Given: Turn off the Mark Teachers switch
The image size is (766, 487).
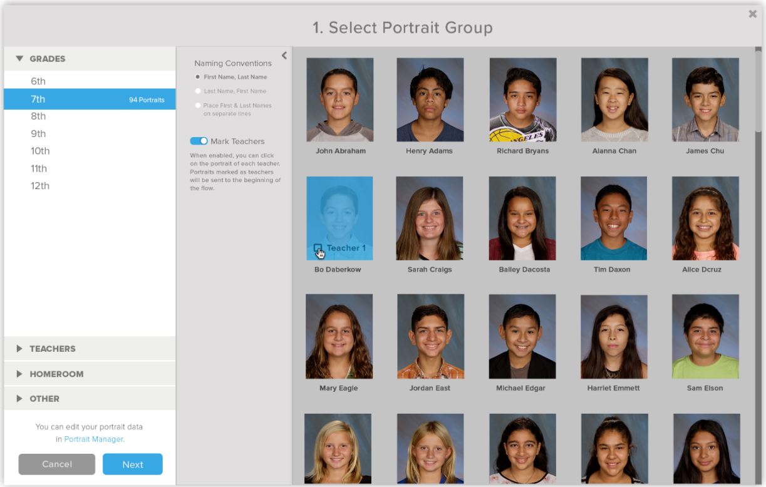Looking at the screenshot, I should point(199,141).
